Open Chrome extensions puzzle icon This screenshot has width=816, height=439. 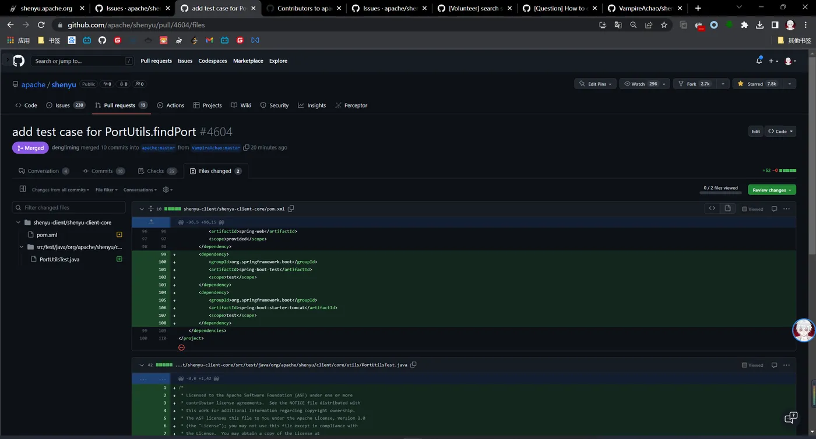(x=744, y=25)
